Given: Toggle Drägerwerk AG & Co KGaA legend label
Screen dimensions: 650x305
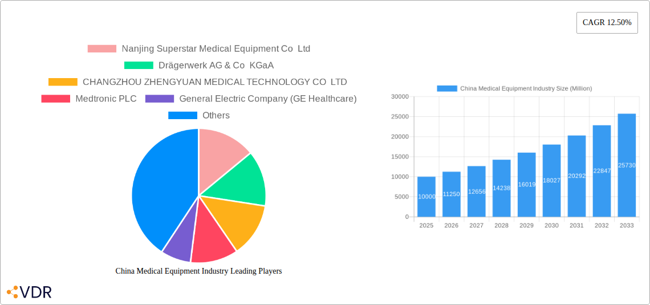Looking at the screenshot, I should pyautogui.click(x=216, y=66).
